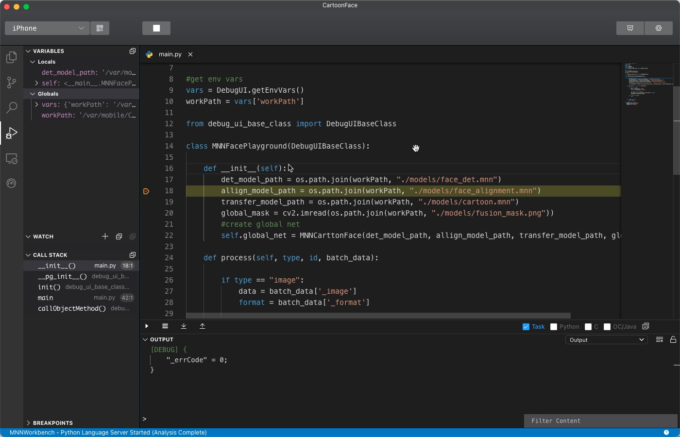680x437 pixels.
Task: Select the init() call stack frame
Action: (x=82, y=287)
